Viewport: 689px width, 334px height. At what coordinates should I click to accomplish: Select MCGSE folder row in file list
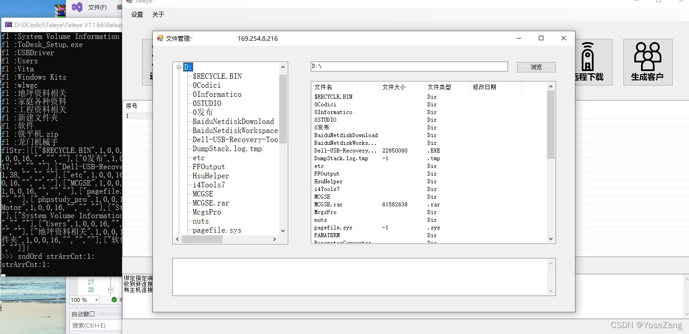[429, 197]
